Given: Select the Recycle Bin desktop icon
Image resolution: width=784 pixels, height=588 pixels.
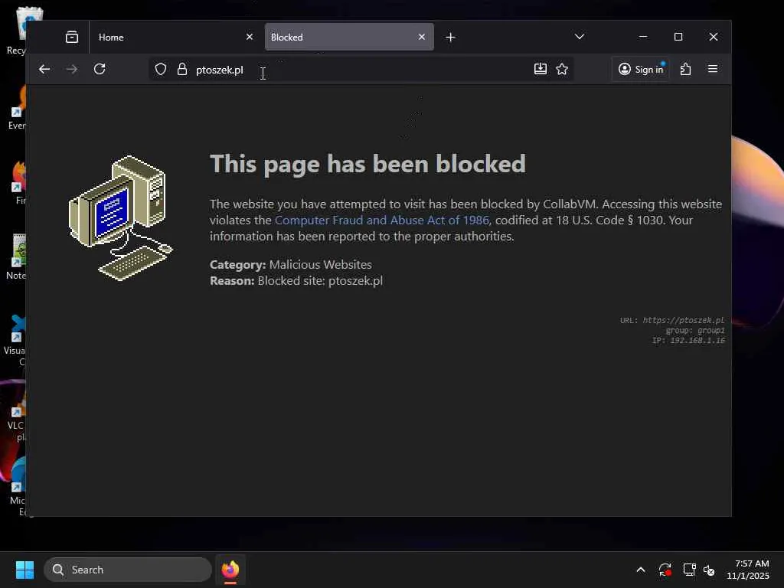Looking at the screenshot, I should [x=17, y=31].
